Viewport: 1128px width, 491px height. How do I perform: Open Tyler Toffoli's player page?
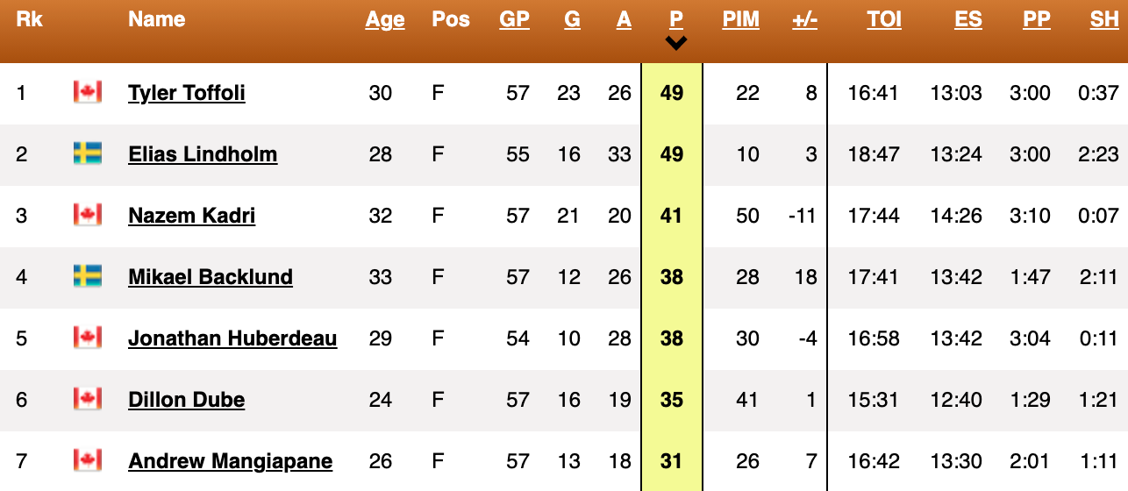186,93
